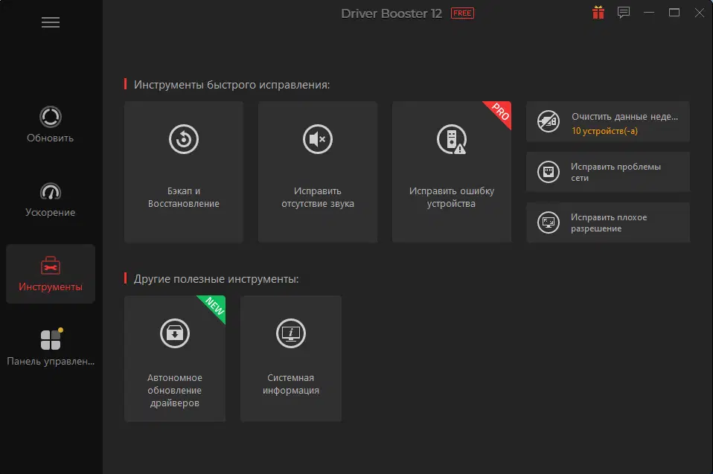The height and width of the screenshot is (474, 713).
Task: Open Бэкап и Восстановление tool card
Action: click(x=184, y=172)
